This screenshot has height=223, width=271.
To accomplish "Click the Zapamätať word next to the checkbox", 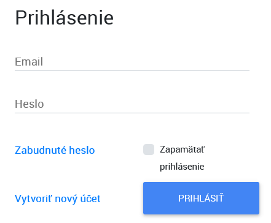I will [182, 149].
